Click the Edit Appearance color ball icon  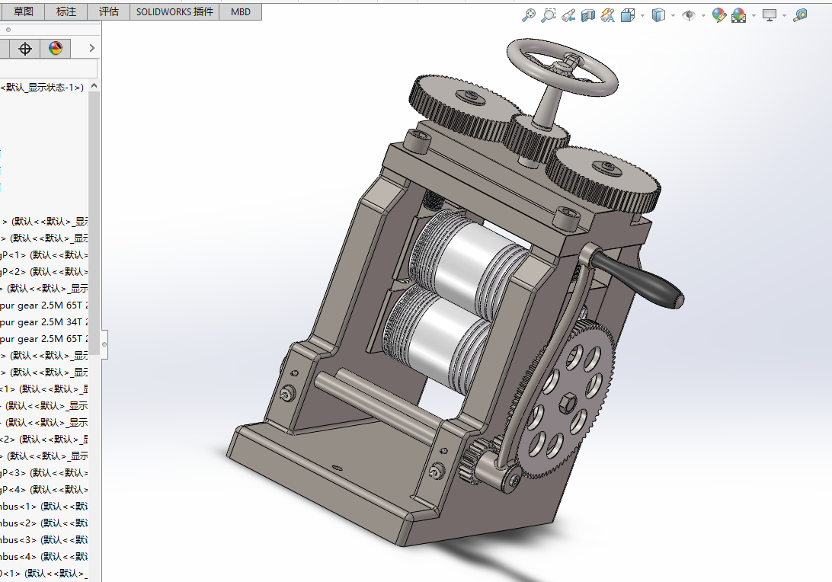click(x=718, y=15)
